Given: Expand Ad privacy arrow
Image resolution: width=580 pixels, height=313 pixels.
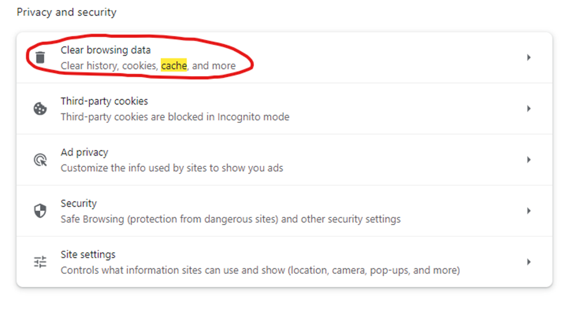Looking at the screenshot, I should [x=529, y=160].
